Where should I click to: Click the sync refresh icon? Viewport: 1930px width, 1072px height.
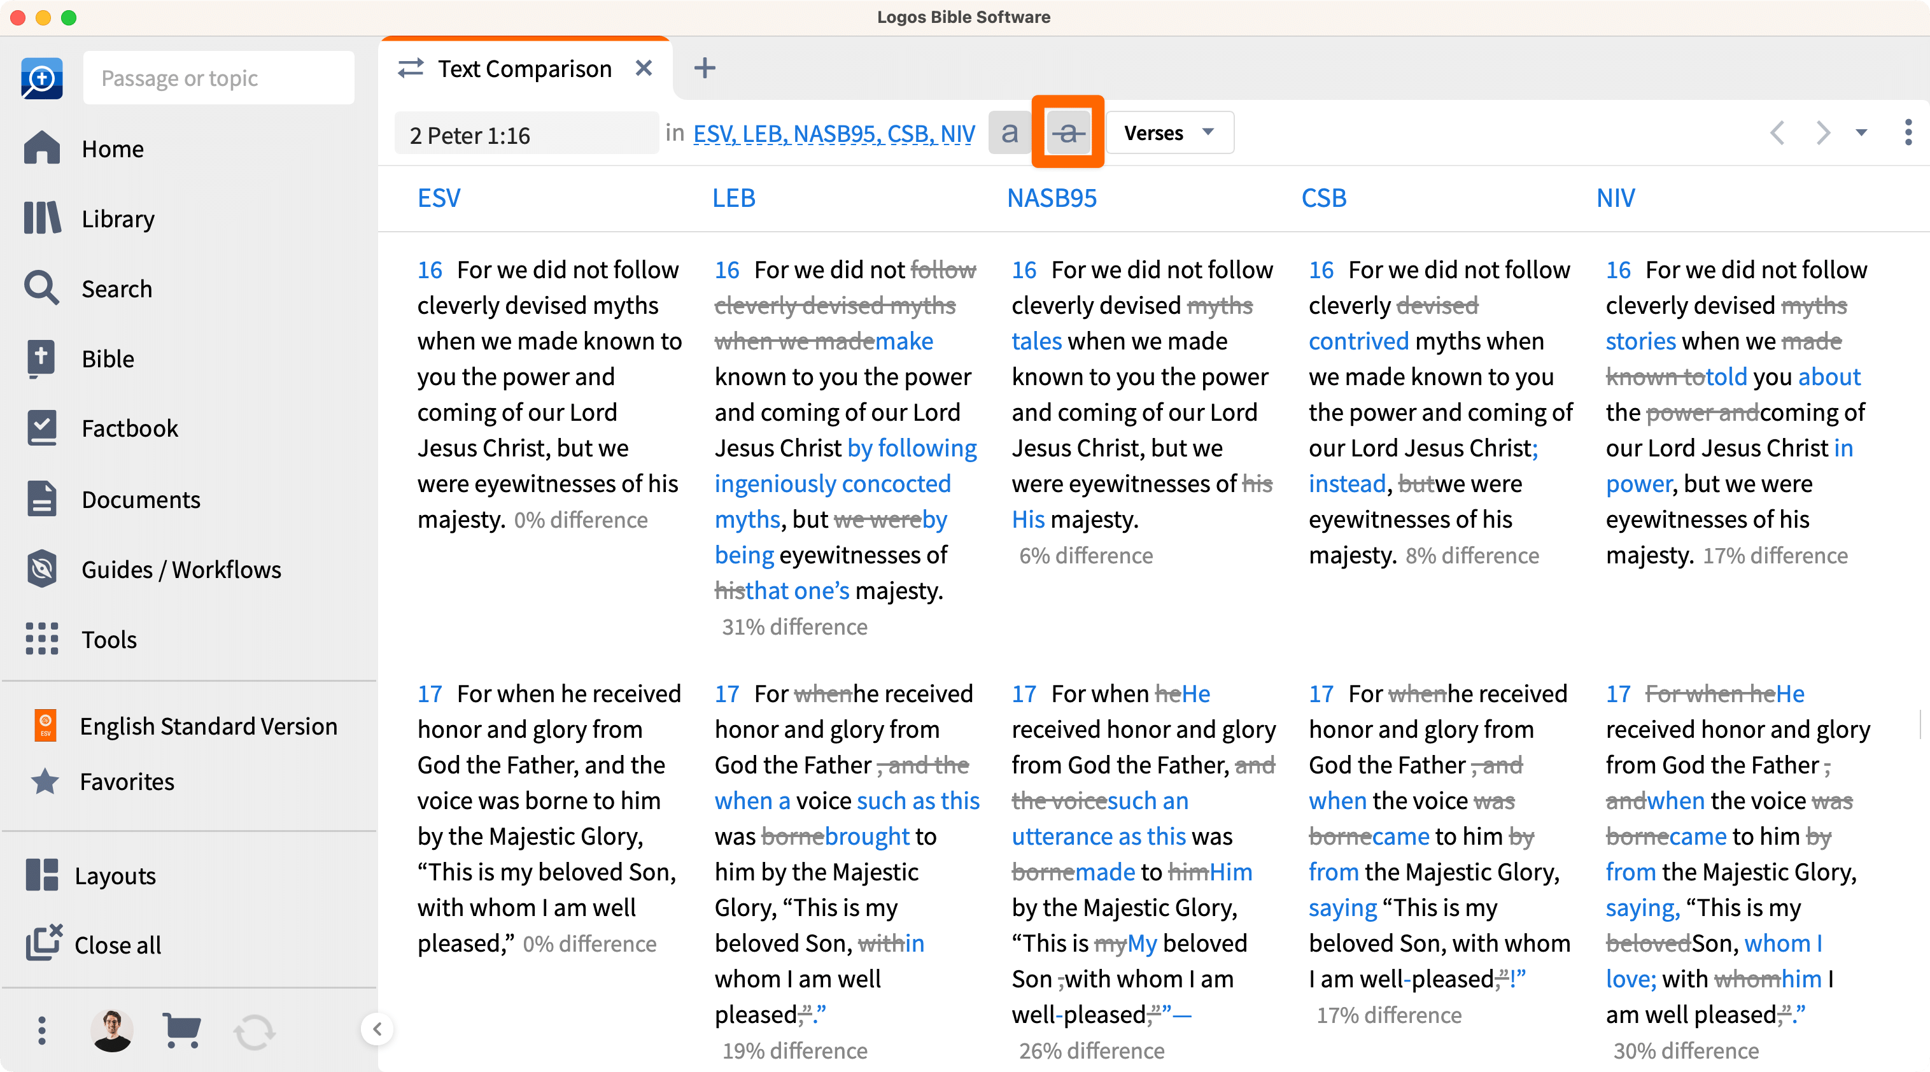pos(255,1033)
